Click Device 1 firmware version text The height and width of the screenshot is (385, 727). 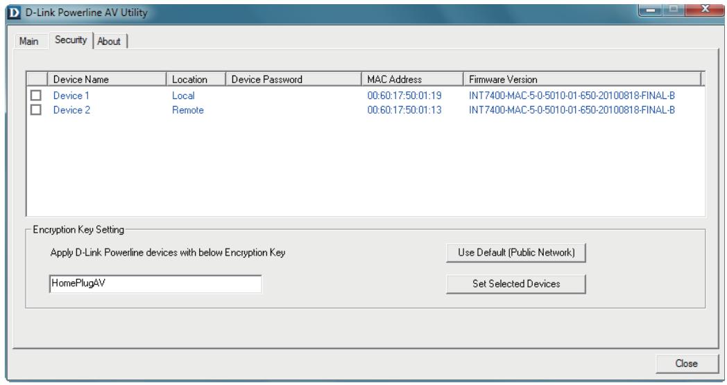572,96
